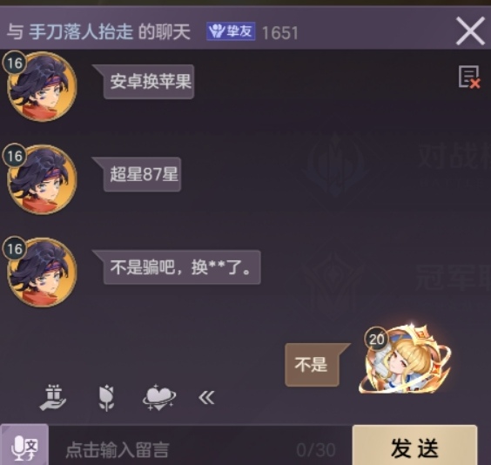Open sender avatar beside 安卓换苹果 message
Screen dimensions: 491x465
(x=40, y=86)
